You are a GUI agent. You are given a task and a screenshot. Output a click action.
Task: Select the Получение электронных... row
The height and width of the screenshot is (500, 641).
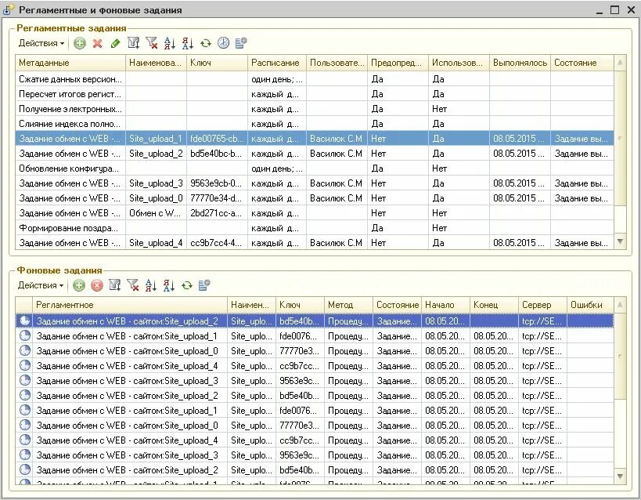pos(315,109)
